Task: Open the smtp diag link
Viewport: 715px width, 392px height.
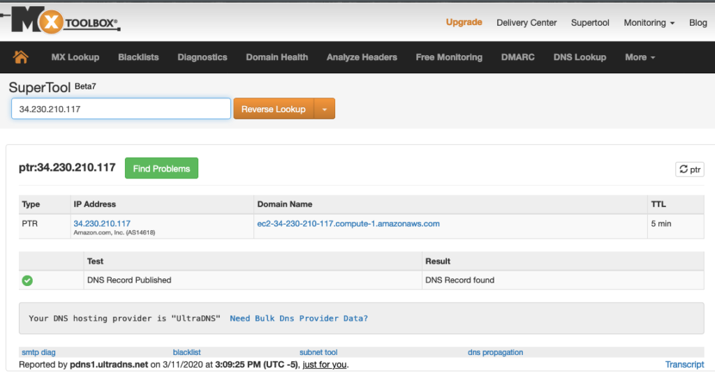Action: [39, 352]
